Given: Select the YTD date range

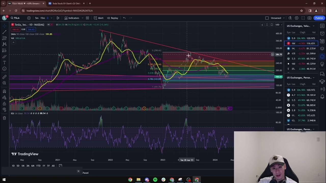Looking at the screenshot, I should 38,166.
